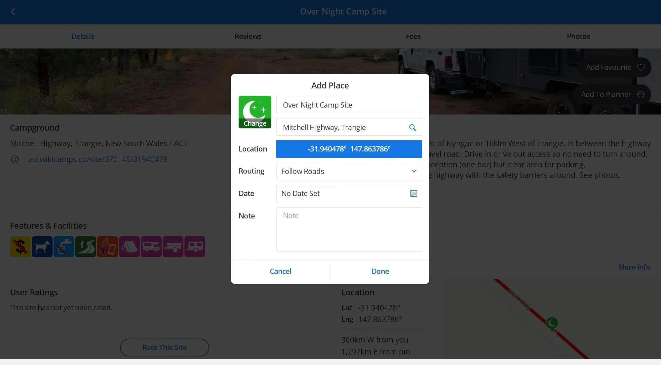Image resolution: width=661 pixels, height=365 pixels.
Task: Click '1,297km E from pin' text
Action: [375, 352]
